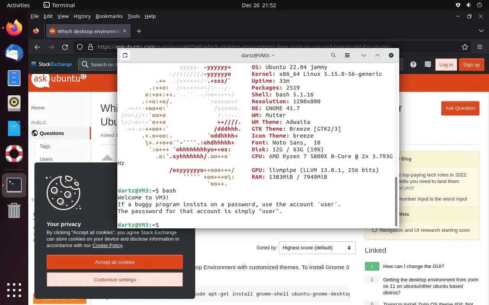Open the Stack Exchange inbox icon
This screenshot has height=305, width=489.
(427, 64)
